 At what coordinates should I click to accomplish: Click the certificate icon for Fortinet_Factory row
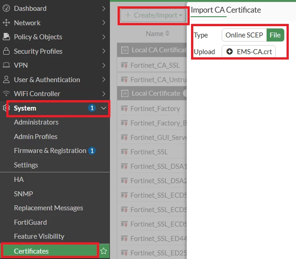pyautogui.click(x=124, y=108)
